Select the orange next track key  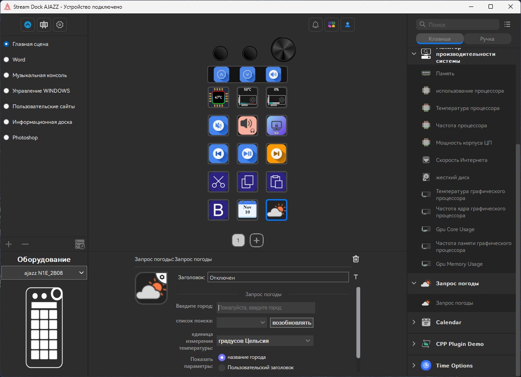pyautogui.click(x=277, y=154)
